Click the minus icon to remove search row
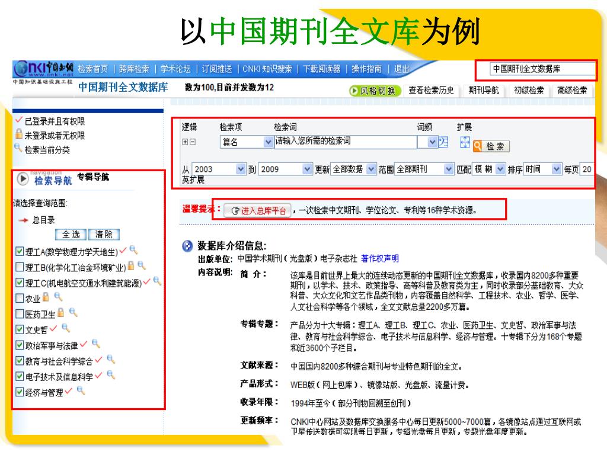 (193, 142)
